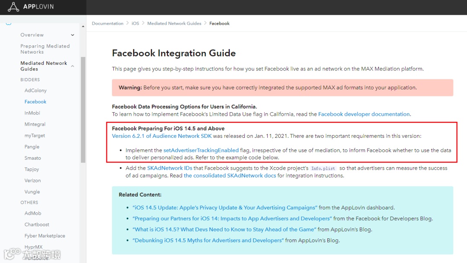Open Version 6.2.1 of Audience Network SDK link
This screenshot has height=263, width=467.
coord(162,136)
